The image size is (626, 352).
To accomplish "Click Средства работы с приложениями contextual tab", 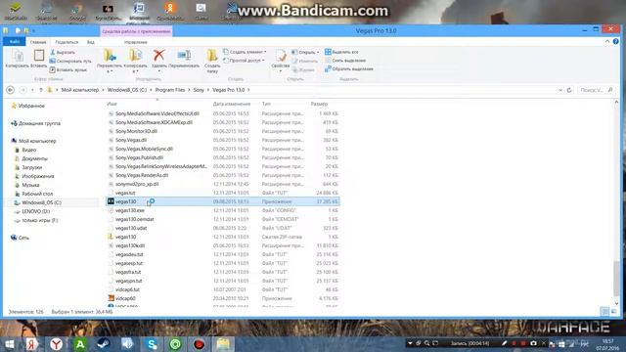I will point(136,31).
